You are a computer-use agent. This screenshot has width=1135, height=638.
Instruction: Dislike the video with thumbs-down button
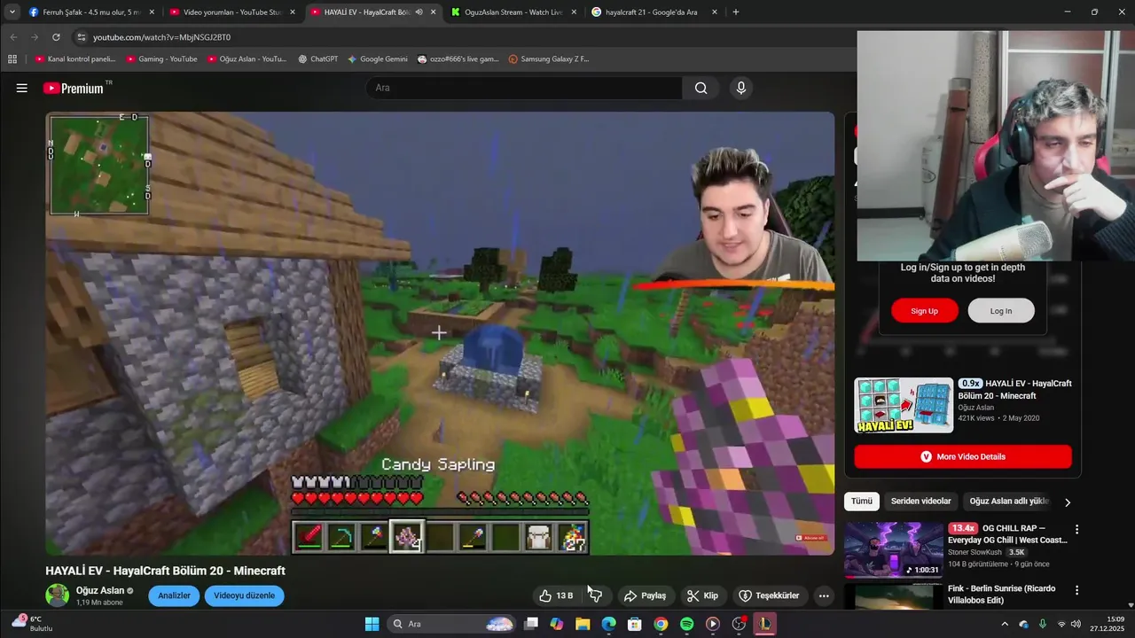tap(595, 595)
